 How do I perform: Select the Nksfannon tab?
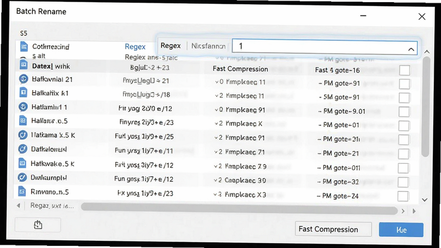point(208,46)
